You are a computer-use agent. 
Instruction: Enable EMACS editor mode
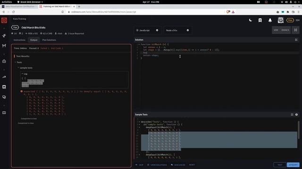tap(285, 30)
